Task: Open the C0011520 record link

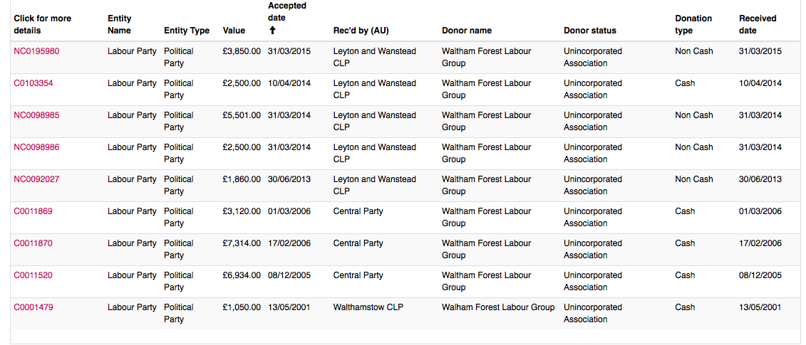Action: pyautogui.click(x=33, y=275)
